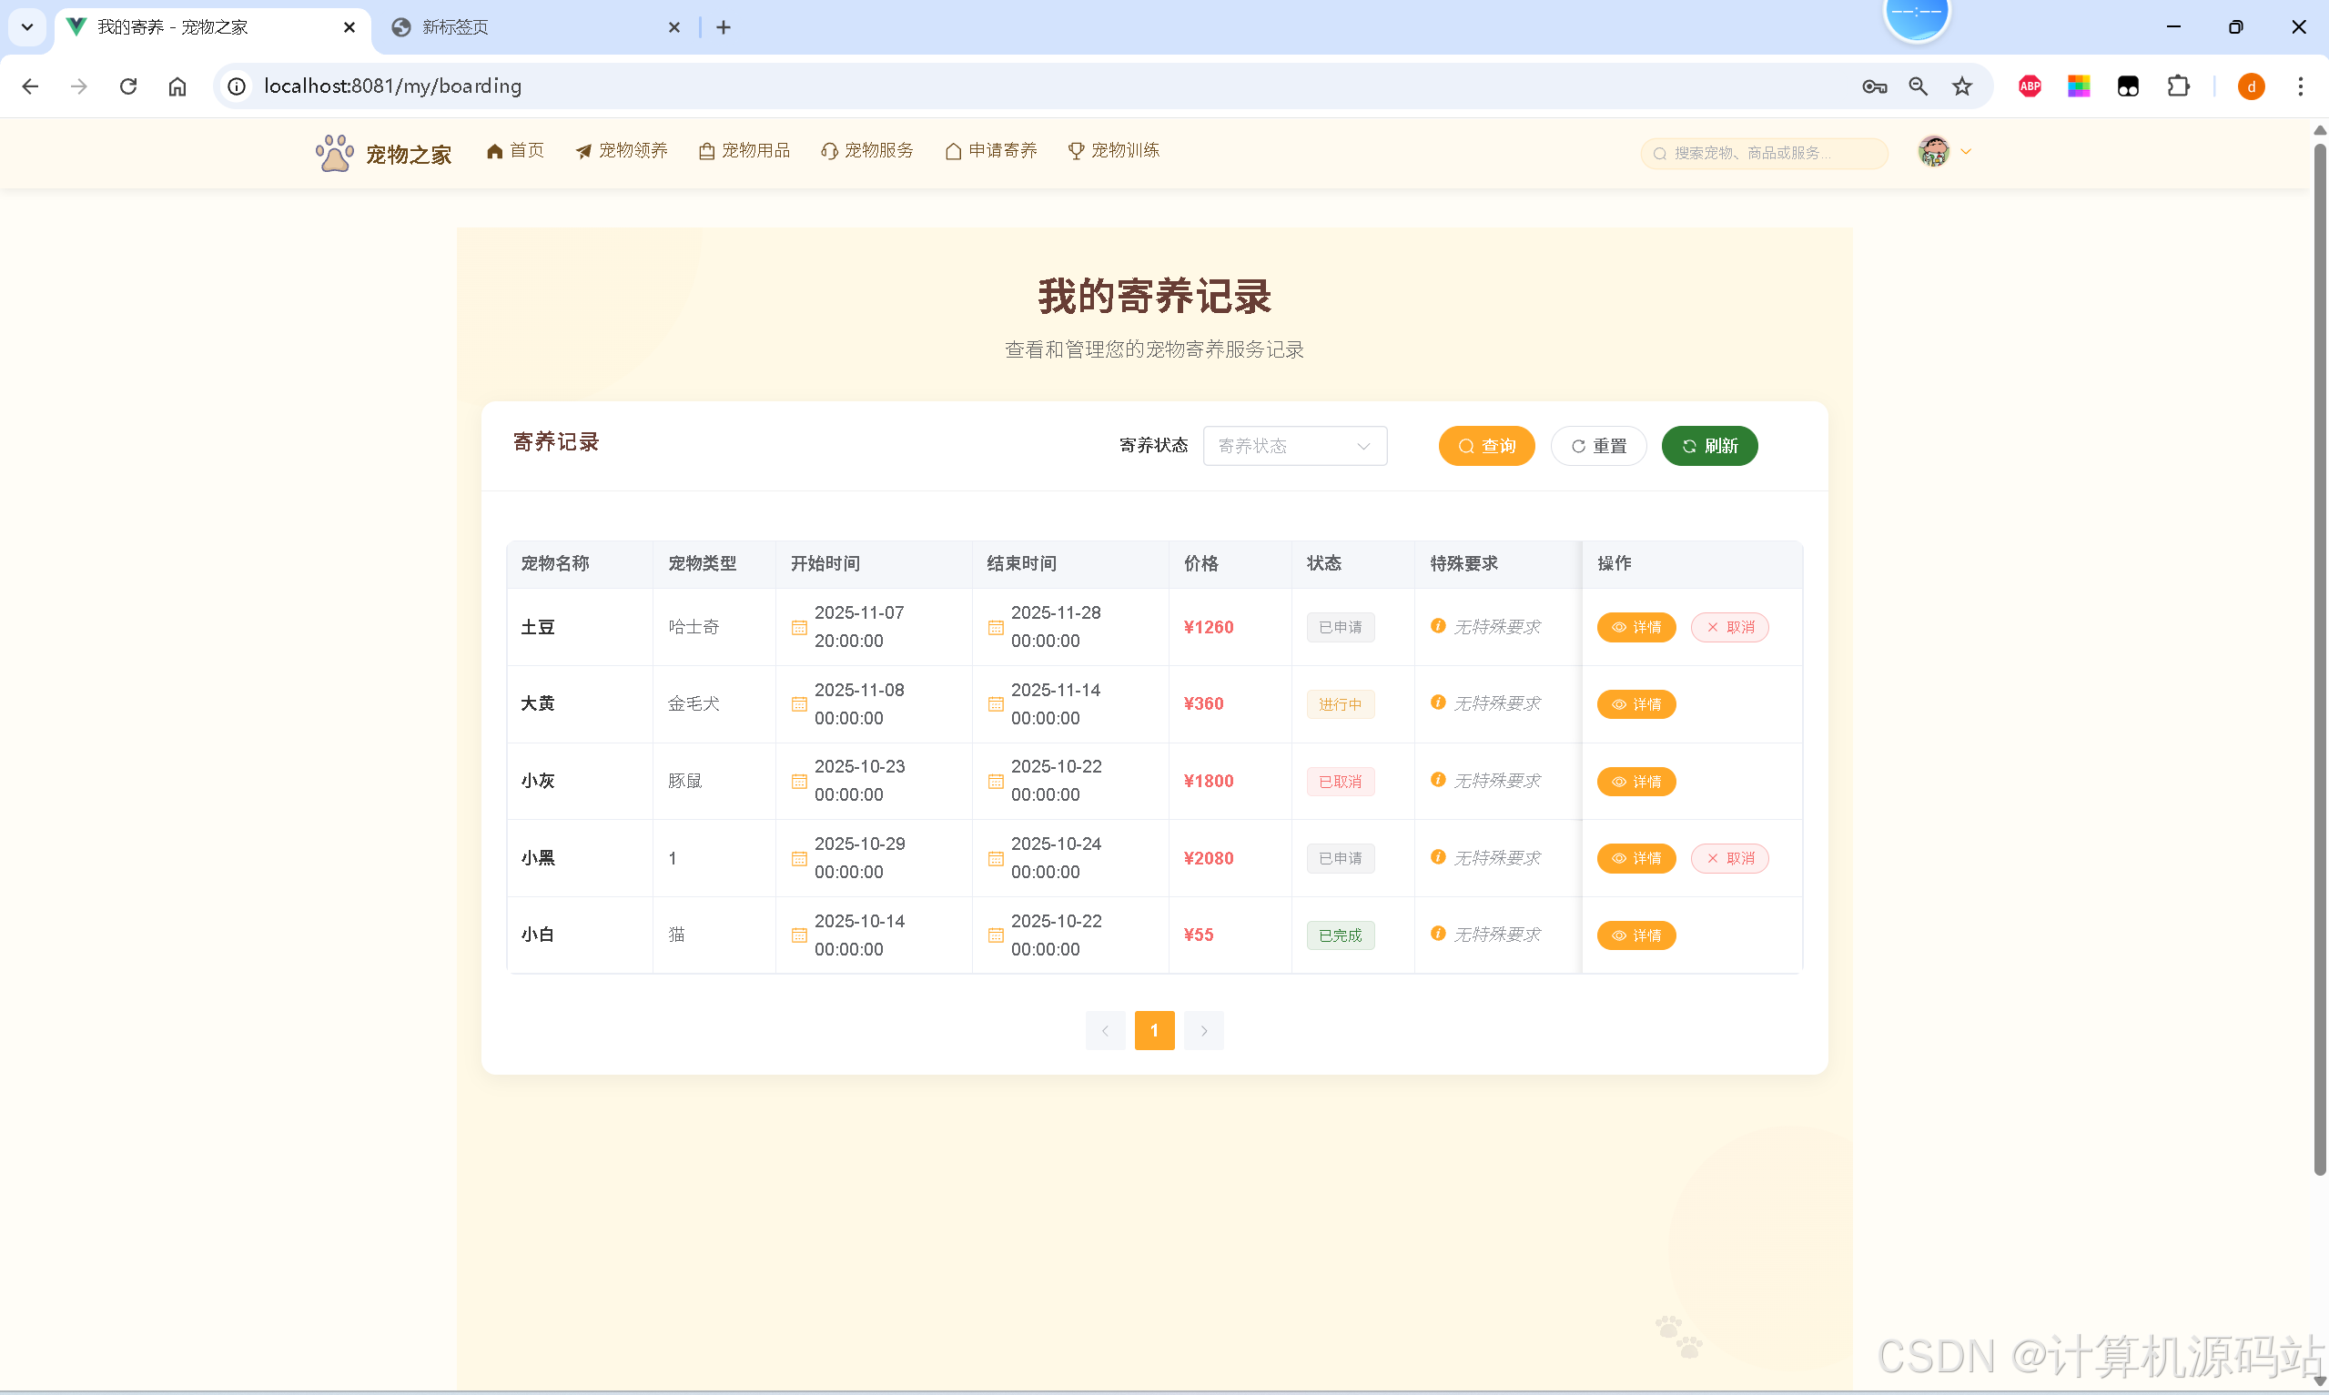Open 宠物训练 navigation item
Image resolution: width=2329 pixels, height=1395 pixels.
point(1114,150)
